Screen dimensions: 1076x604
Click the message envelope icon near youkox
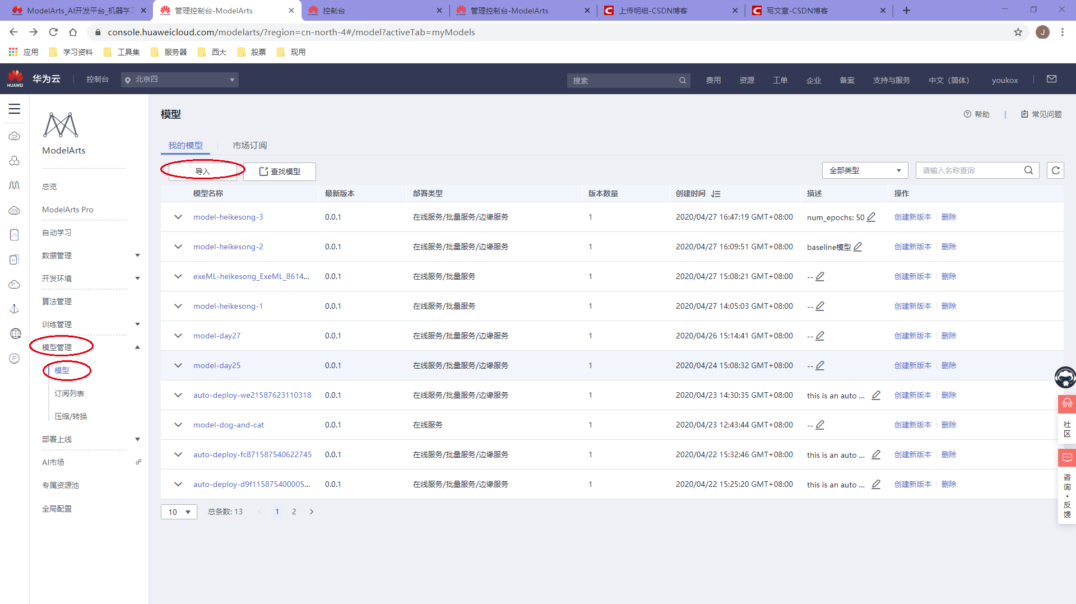click(x=1052, y=79)
